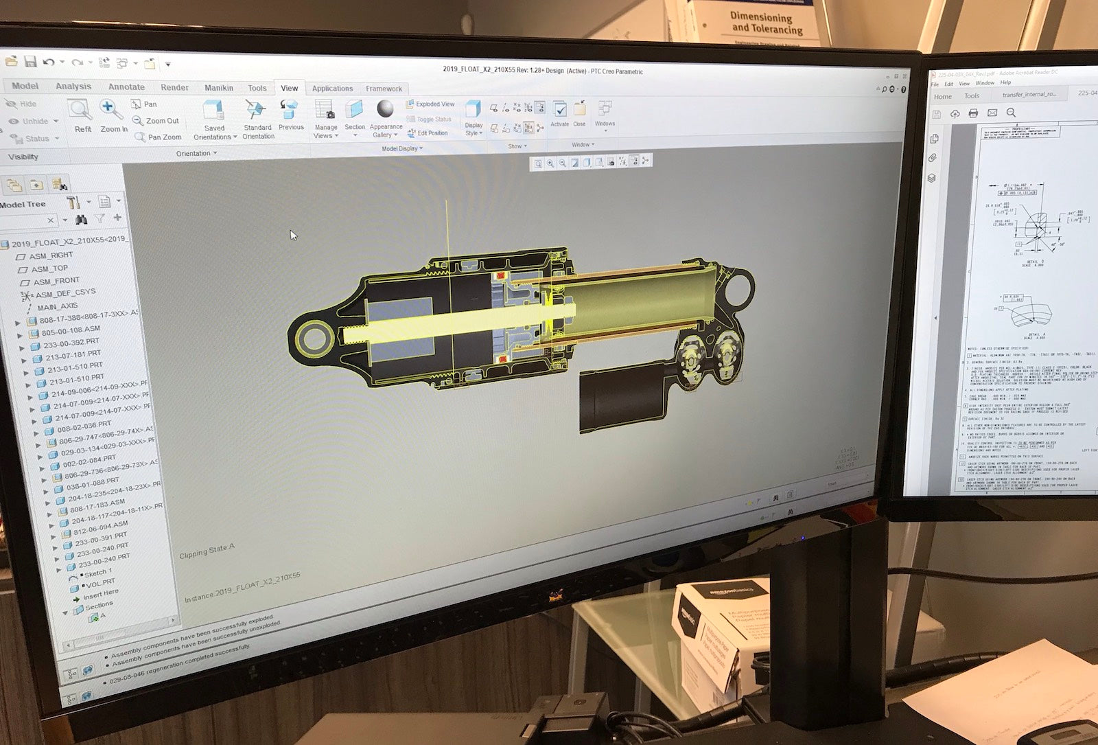Image resolution: width=1098 pixels, height=745 pixels.
Task: Open the Manage Views dropdown
Action: tap(326, 131)
